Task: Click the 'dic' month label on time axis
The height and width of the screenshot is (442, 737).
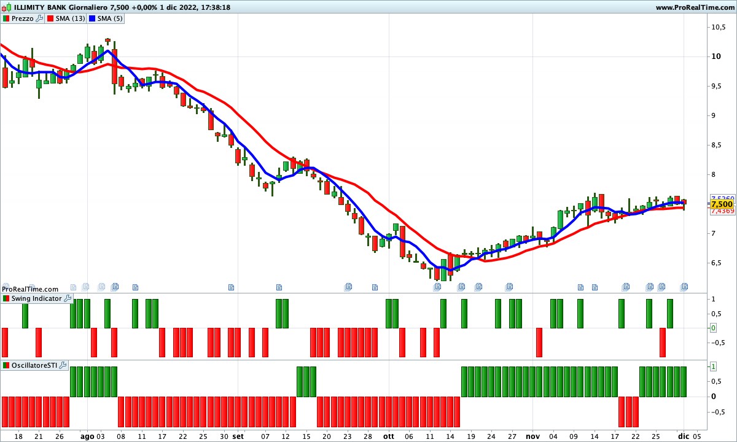Action: coord(684,436)
